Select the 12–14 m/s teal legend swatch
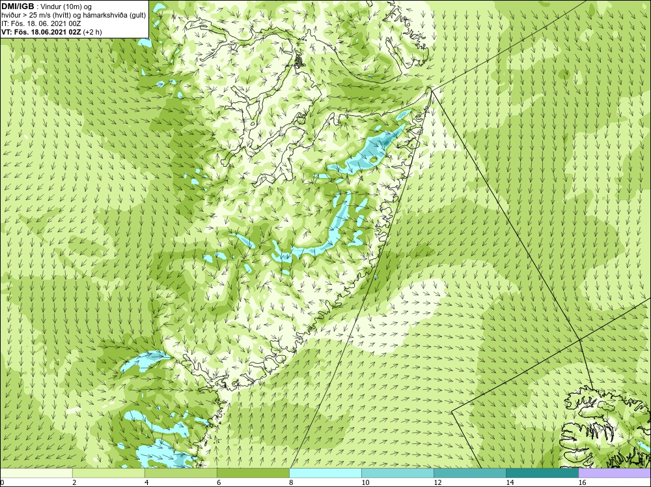The image size is (651, 487). pyautogui.click(x=469, y=473)
